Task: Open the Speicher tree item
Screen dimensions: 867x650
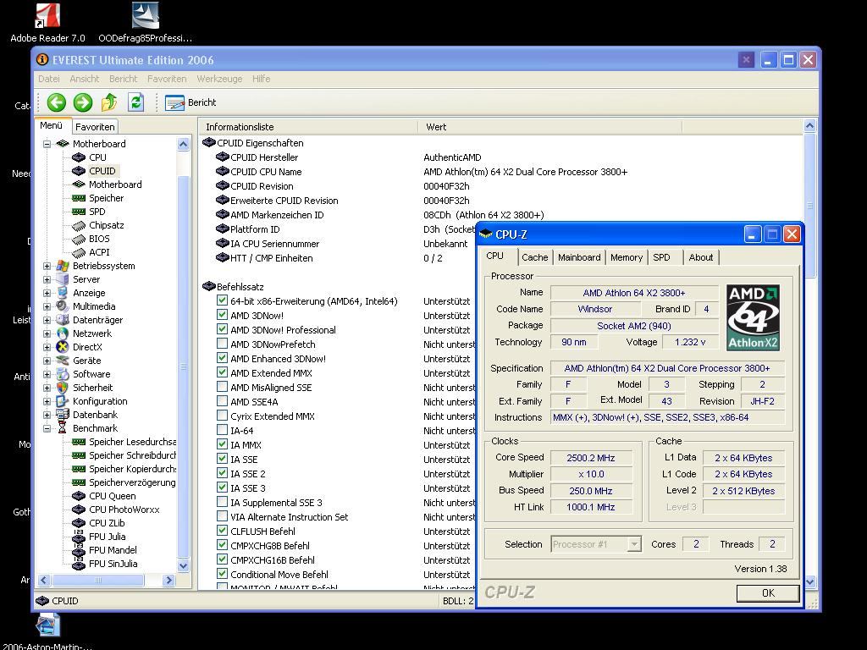Action: 106,198
